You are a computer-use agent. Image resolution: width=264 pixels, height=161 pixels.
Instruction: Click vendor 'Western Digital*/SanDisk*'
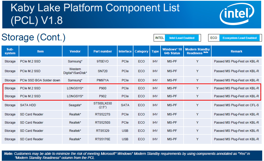(x=75, y=71)
